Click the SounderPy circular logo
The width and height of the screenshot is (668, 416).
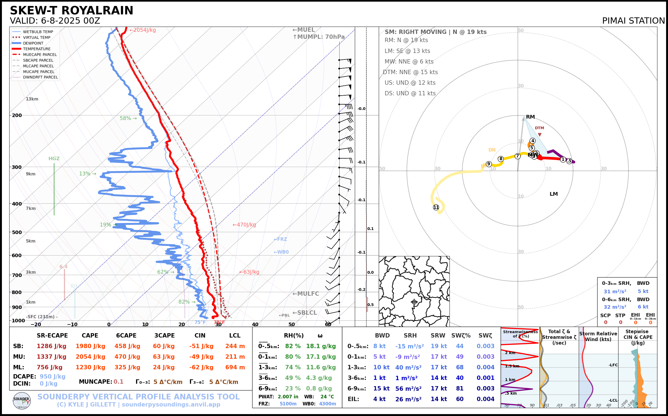(x=22, y=401)
